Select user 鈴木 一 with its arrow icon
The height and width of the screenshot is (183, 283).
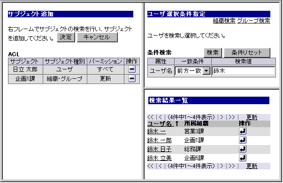coord(243,131)
